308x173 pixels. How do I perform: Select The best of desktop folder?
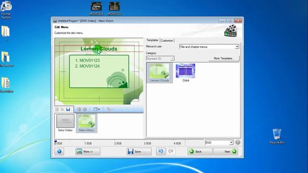(x=6, y=59)
